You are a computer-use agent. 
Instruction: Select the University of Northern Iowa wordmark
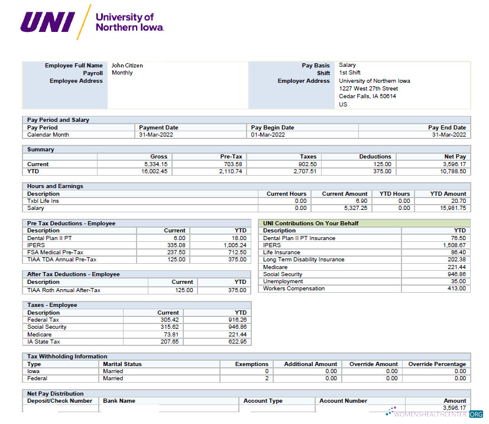(x=129, y=21)
